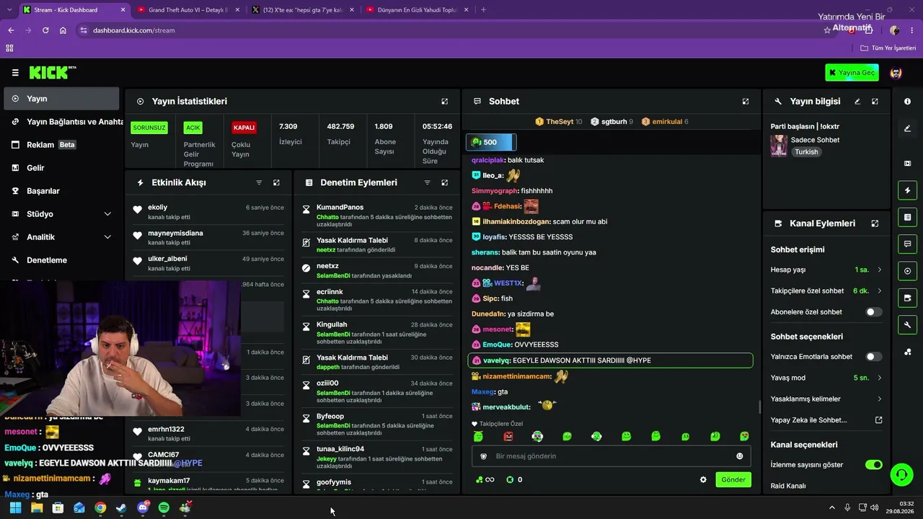Pop out the Kanal Eylemleri panel

tap(875, 223)
